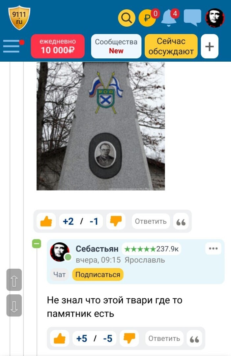Viewport: 231px width, 356px height.
Task: Open the plus button in header
Action: coord(210,46)
